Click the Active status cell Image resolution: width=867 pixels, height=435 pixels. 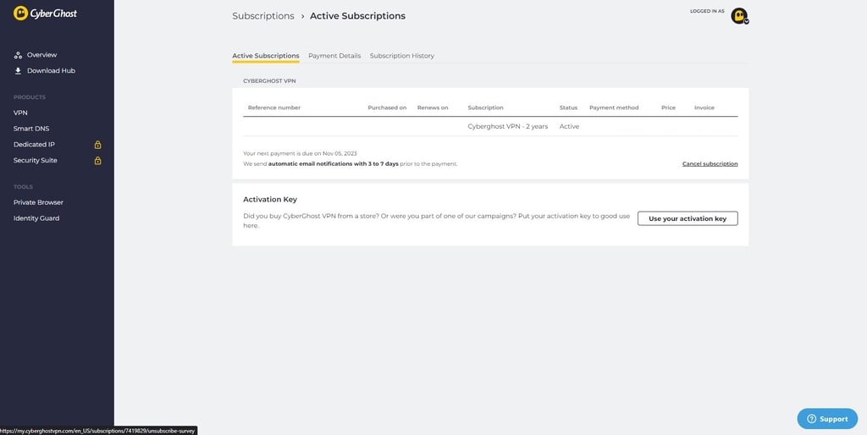click(x=569, y=127)
